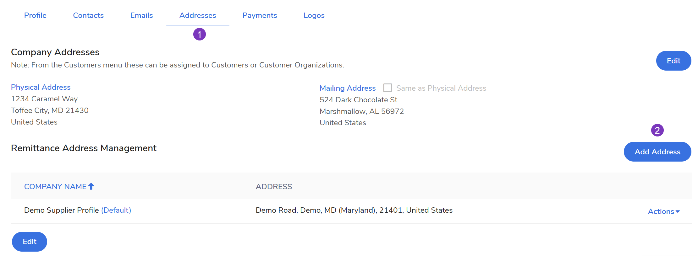The image size is (698, 256).
Task: Go to the Emails tab
Action: point(141,15)
